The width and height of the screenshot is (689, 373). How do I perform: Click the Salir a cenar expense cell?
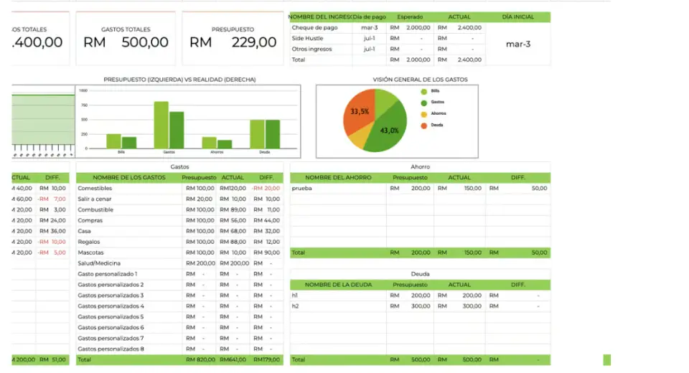[x=127, y=199]
